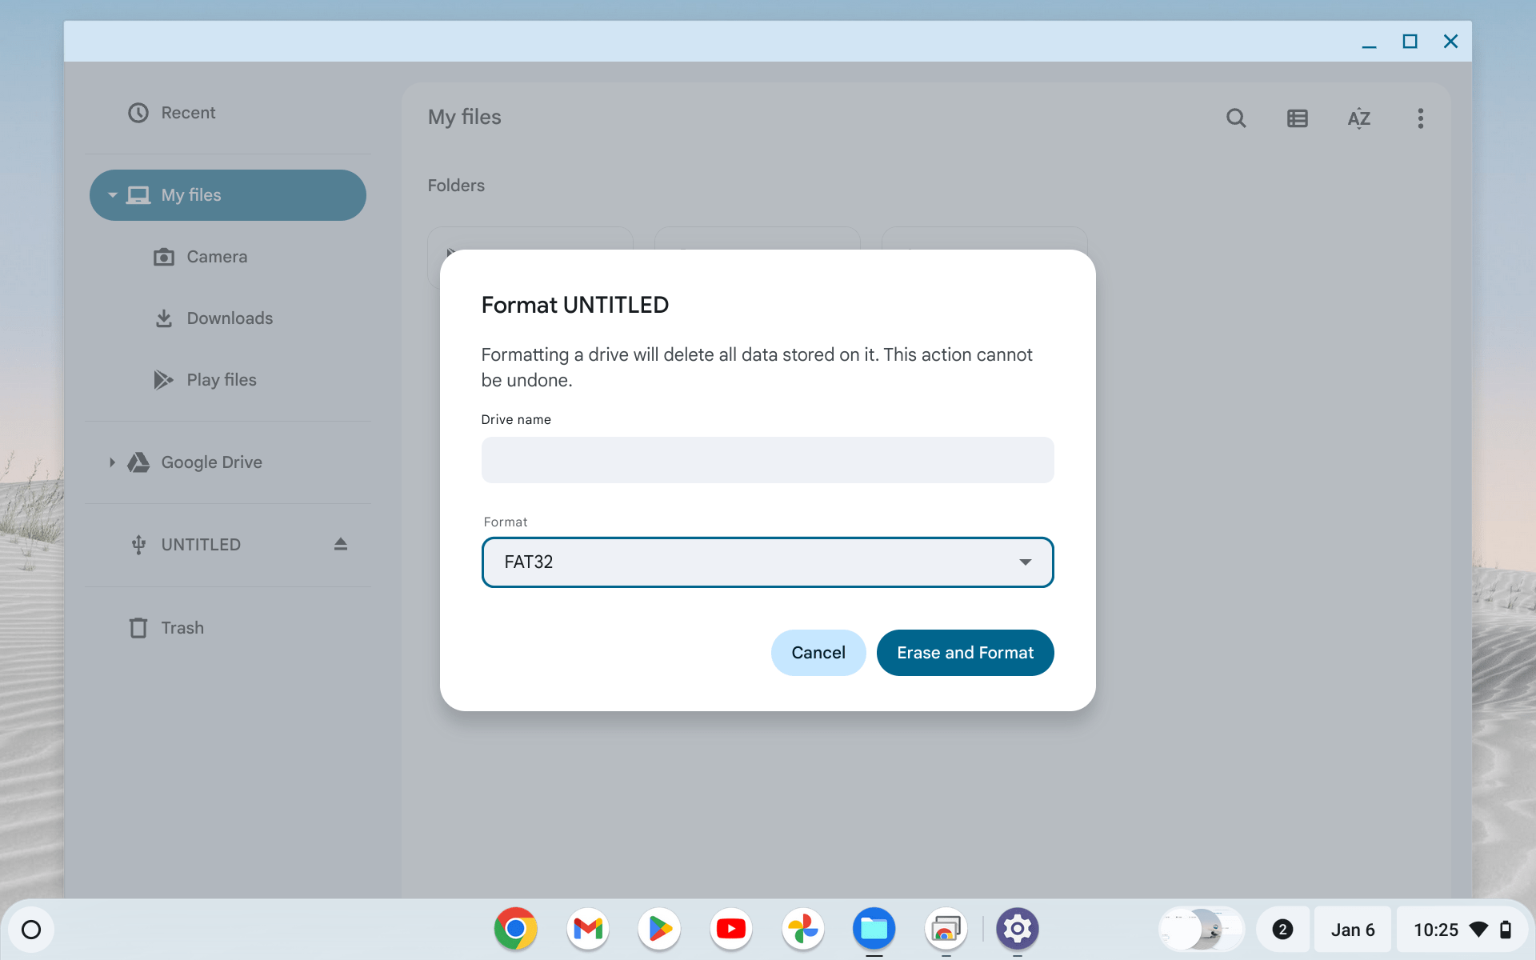Expand the Google Drive section

pos(112,462)
